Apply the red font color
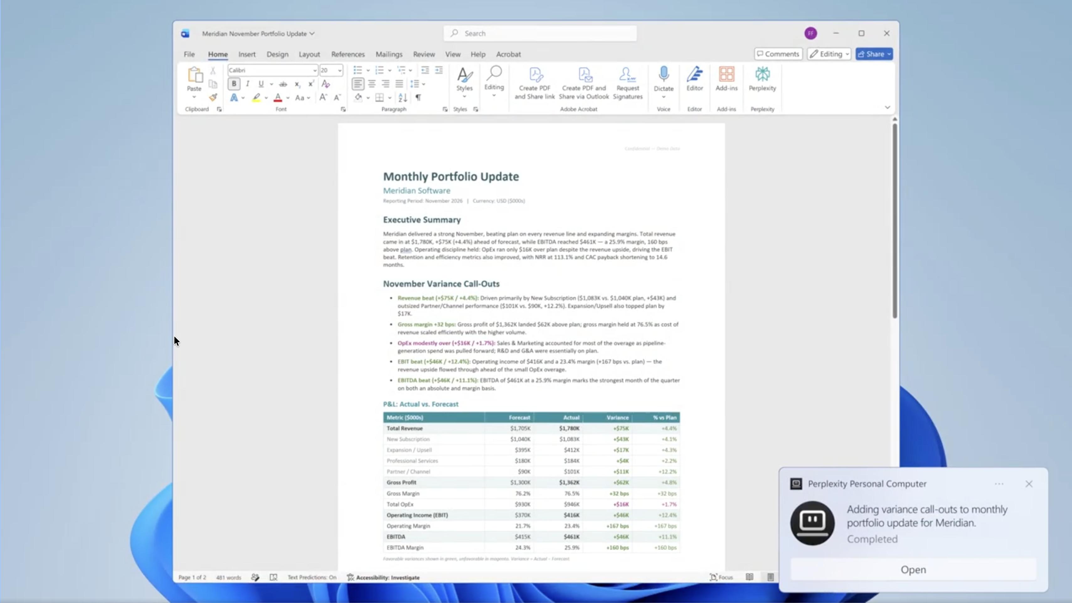This screenshot has width=1072, height=603. (x=278, y=98)
